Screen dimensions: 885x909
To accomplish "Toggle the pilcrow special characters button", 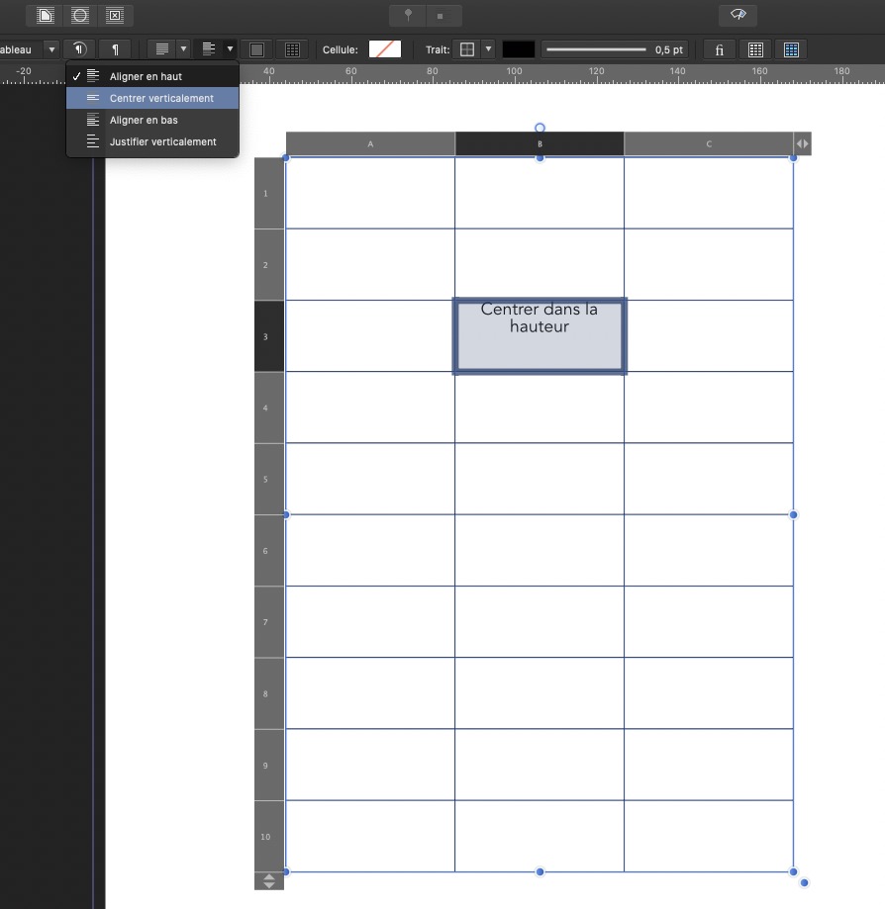I will (x=115, y=49).
